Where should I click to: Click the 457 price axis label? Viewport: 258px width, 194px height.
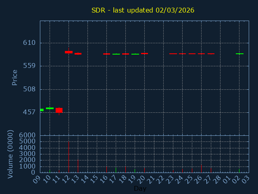click(29, 112)
